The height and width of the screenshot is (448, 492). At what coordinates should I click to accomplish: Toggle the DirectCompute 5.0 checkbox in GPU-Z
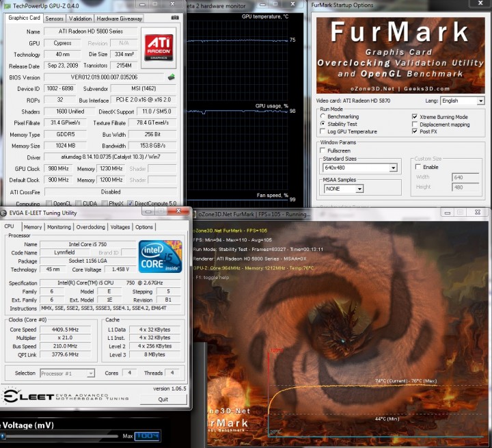(x=131, y=203)
